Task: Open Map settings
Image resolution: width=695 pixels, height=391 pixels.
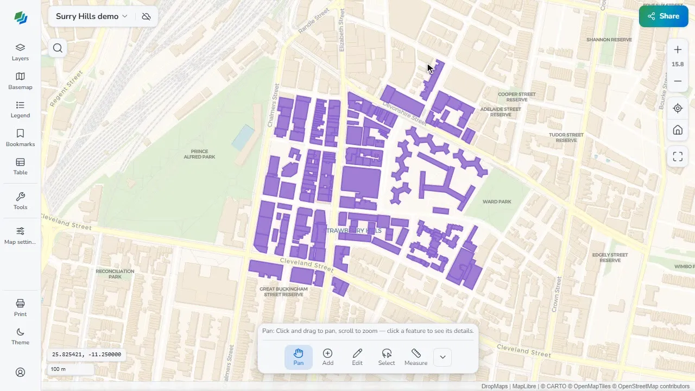Action: pyautogui.click(x=20, y=236)
